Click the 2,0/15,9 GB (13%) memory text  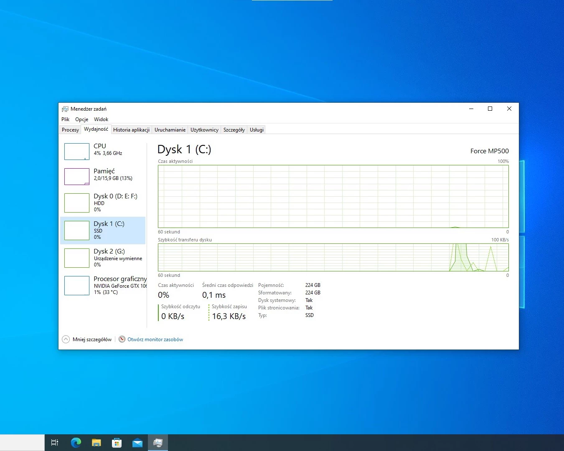point(113,178)
